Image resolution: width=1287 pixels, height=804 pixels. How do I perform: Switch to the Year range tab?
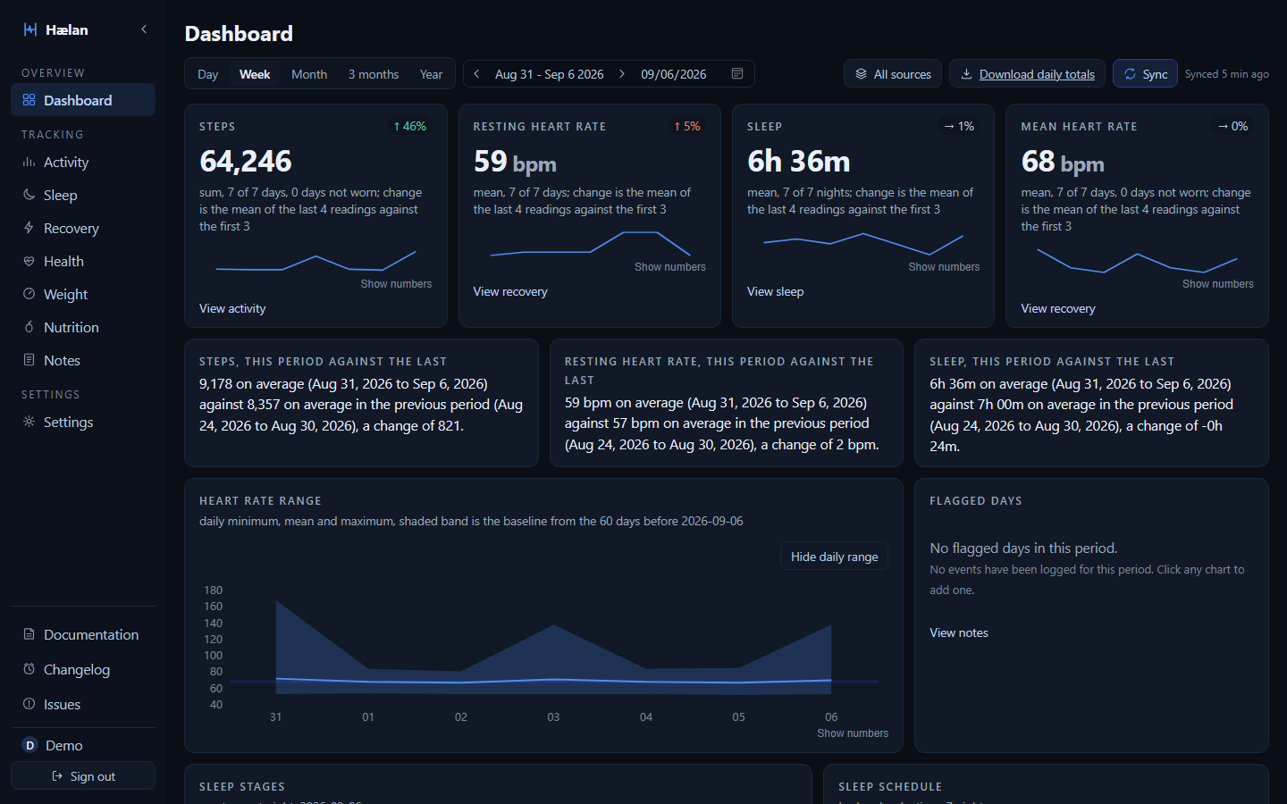(x=431, y=74)
